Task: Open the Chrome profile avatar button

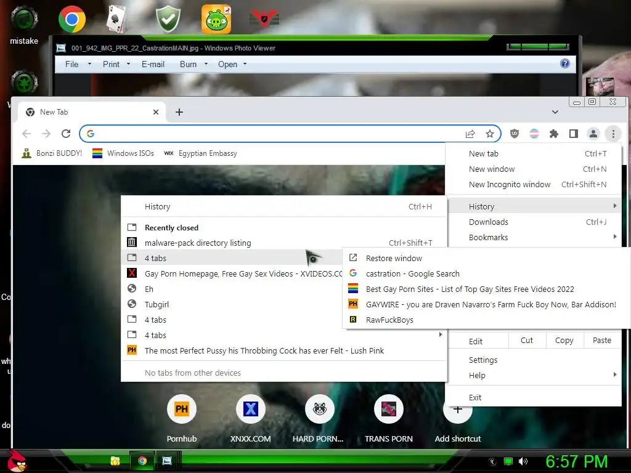Action: pyautogui.click(x=593, y=134)
